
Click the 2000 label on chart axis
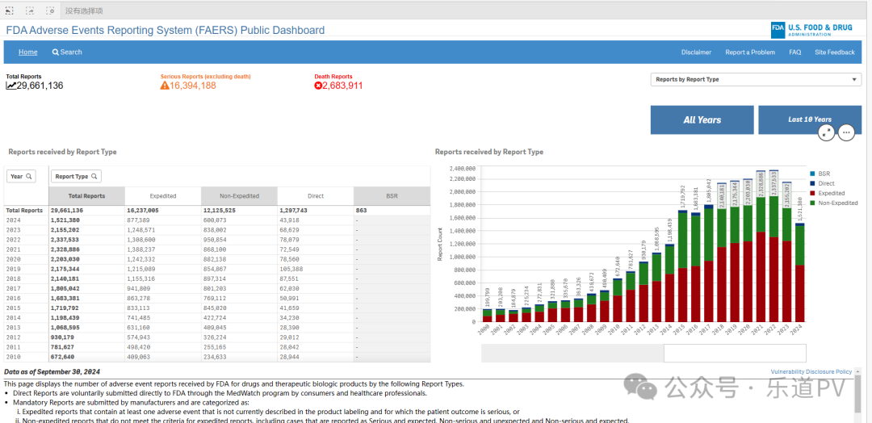tap(485, 330)
